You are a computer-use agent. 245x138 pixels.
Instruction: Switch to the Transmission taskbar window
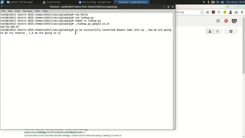[x=52, y=2]
